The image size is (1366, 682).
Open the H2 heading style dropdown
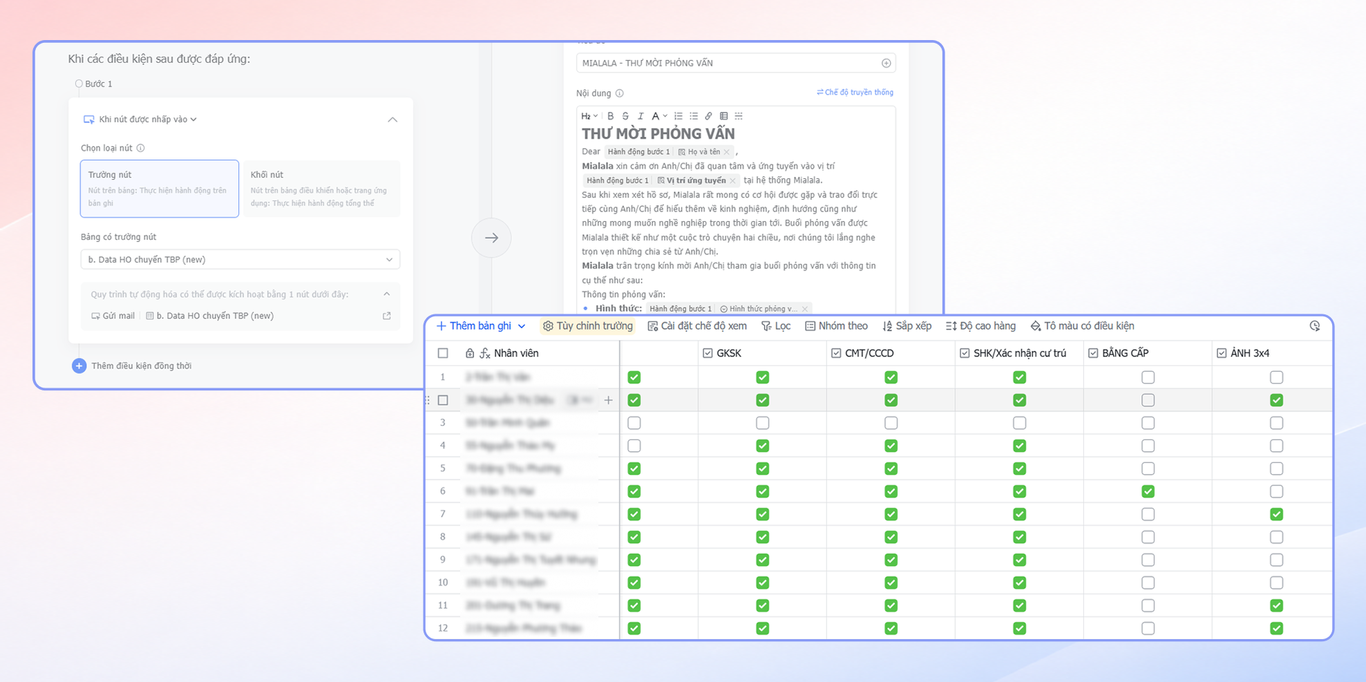[589, 116]
